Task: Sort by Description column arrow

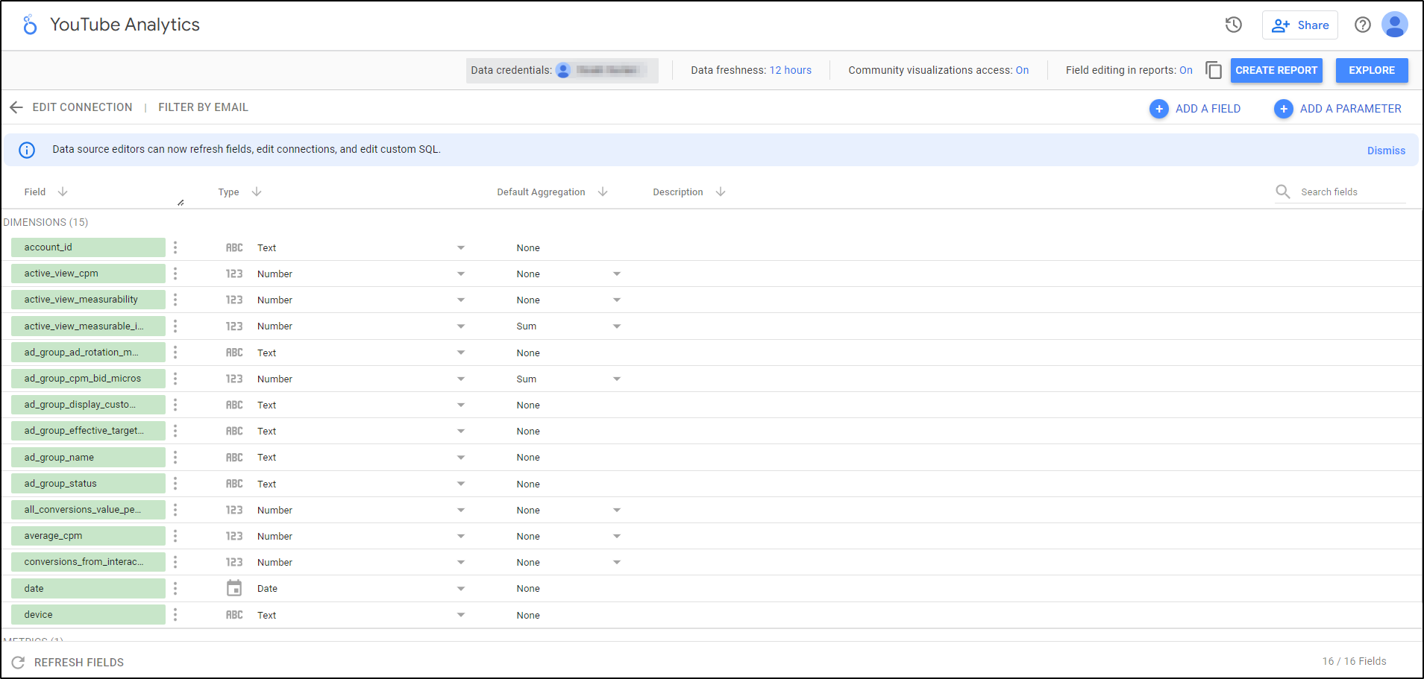Action: click(721, 192)
